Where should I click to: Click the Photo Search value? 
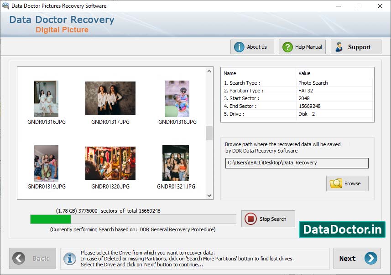pyautogui.click(x=313, y=83)
